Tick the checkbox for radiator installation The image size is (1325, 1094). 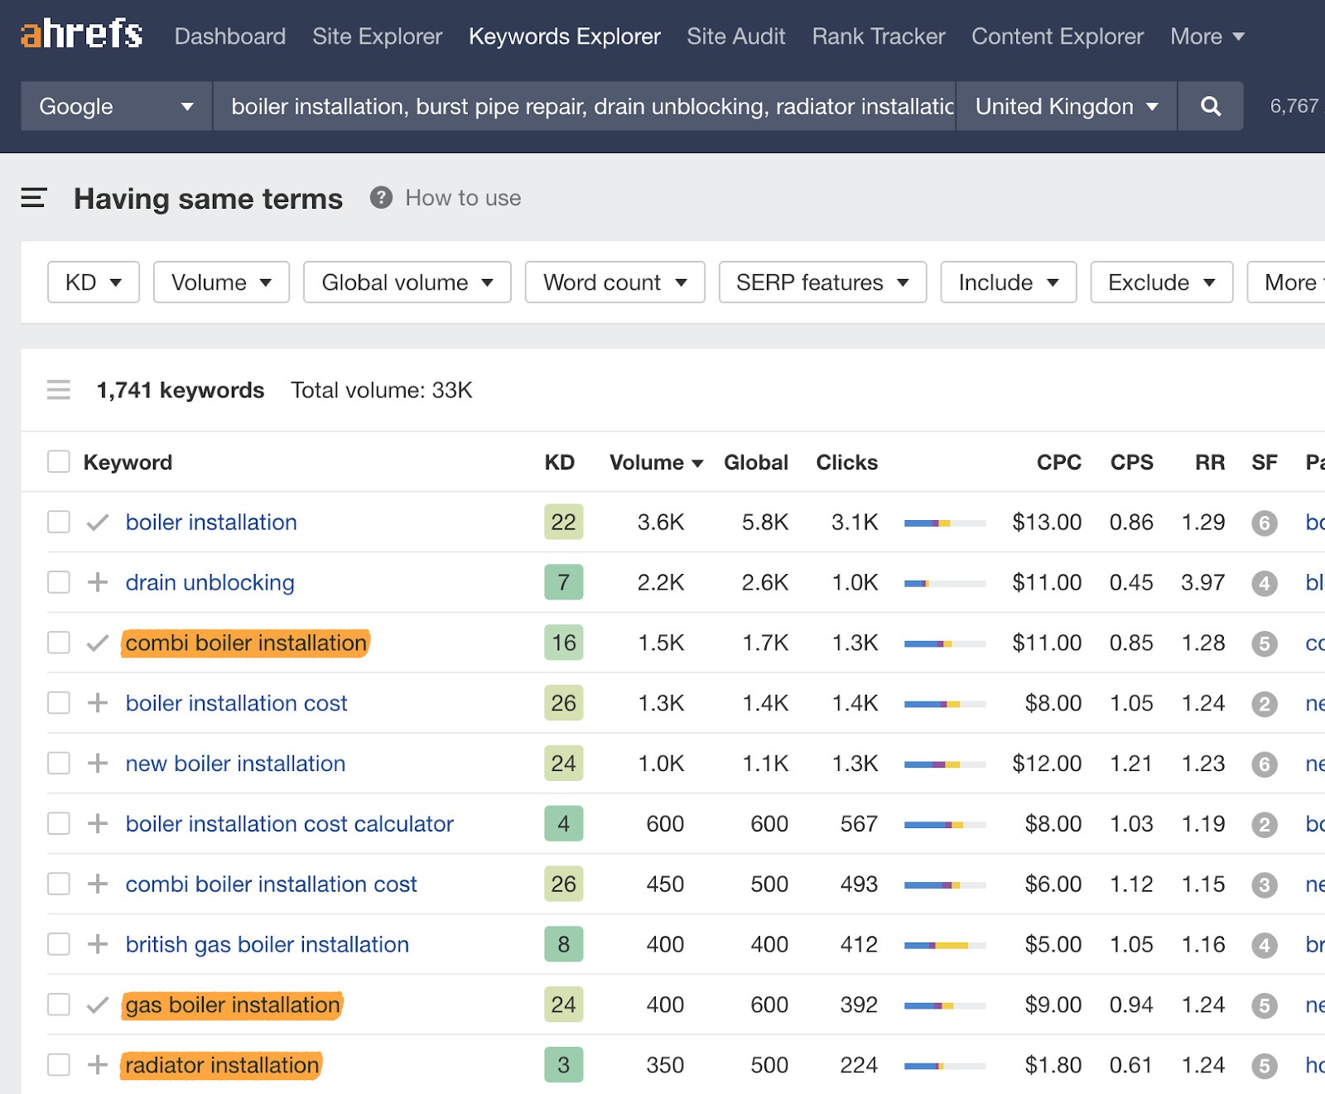(58, 1066)
